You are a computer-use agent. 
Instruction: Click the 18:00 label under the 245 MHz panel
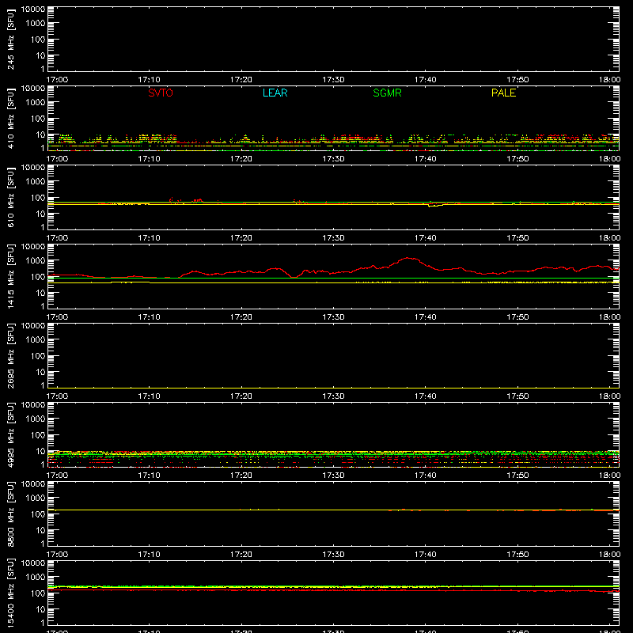click(609, 80)
